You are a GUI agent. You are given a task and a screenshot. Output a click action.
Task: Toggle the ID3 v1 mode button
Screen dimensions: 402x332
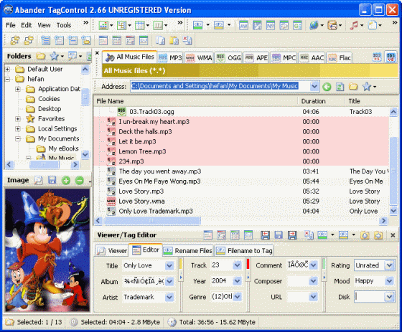(x=377, y=57)
